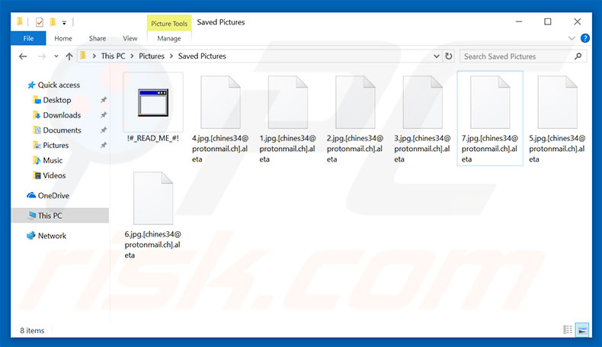The width and height of the screenshot is (602, 347).
Task: Click the Properties checkmark quick access icon
Action: (x=39, y=22)
